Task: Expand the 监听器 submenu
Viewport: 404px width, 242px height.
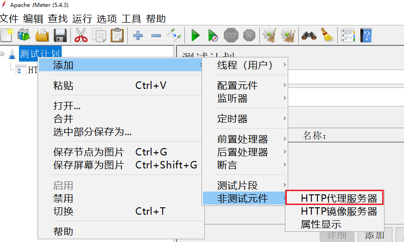Action: coord(245,99)
